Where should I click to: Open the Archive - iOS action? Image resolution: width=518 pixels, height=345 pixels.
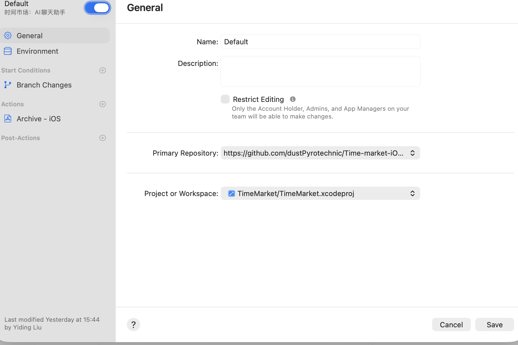click(x=55, y=119)
